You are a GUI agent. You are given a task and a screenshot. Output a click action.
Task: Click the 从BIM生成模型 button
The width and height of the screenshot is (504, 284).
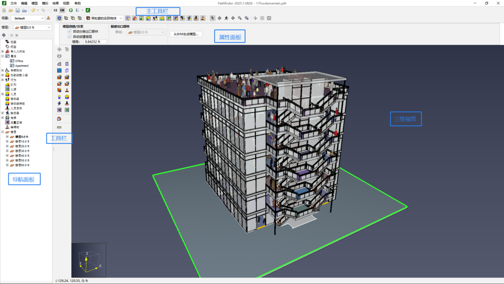pos(187,34)
